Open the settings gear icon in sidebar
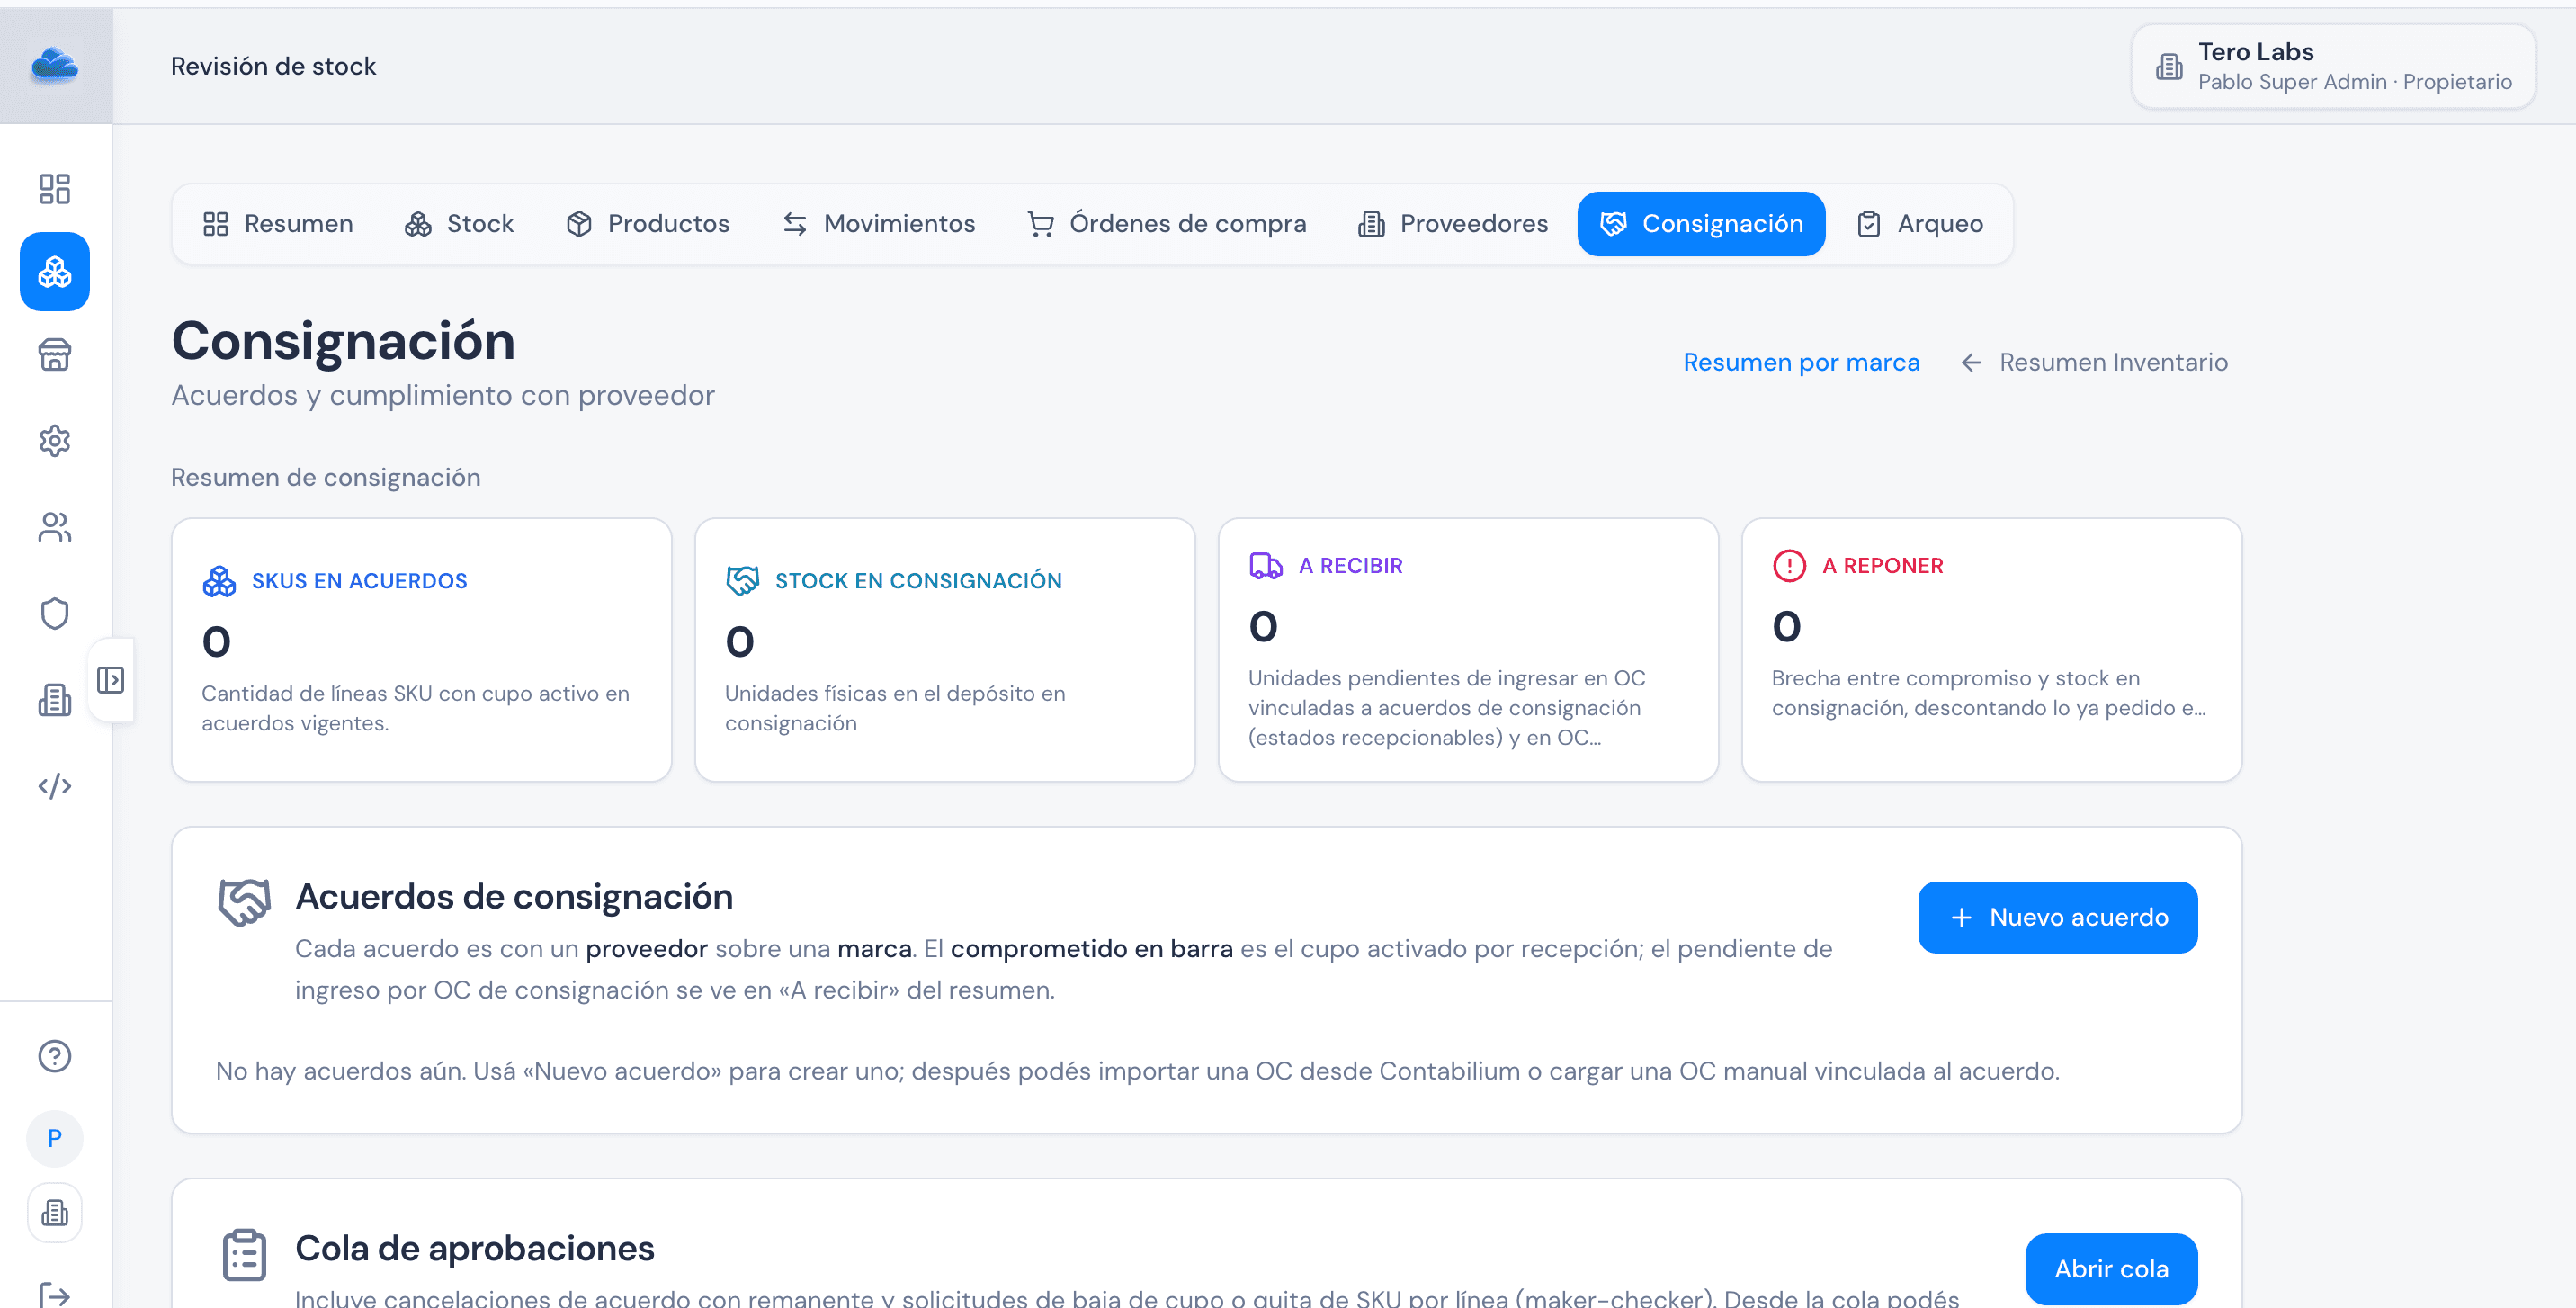The width and height of the screenshot is (2576, 1308). tap(55, 441)
